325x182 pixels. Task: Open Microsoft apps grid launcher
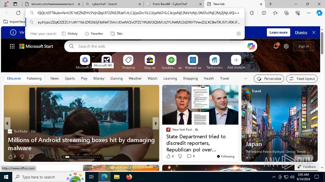[12, 46]
